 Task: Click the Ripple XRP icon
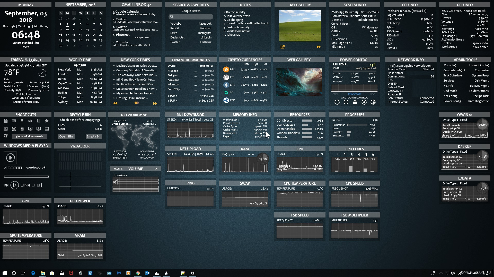click(226, 100)
